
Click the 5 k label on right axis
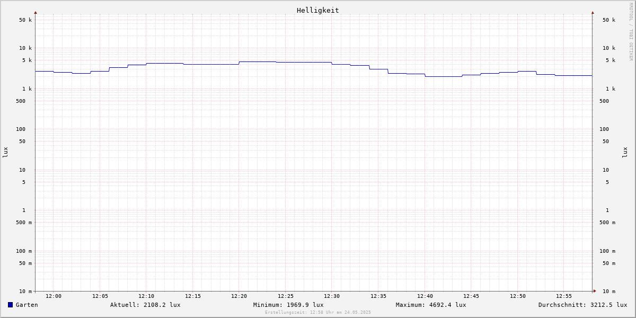tap(611, 60)
